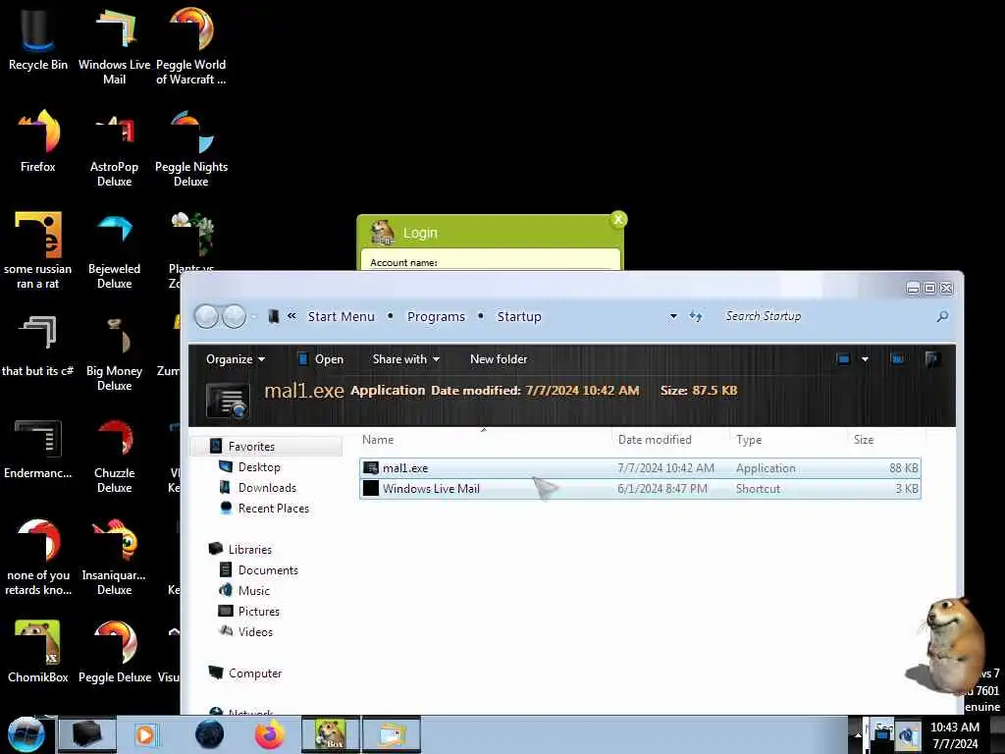
Task: Open the Videos library
Action: click(x=246, y=631)
